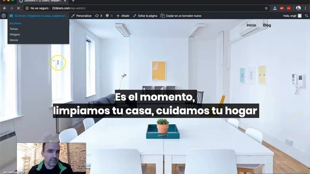The width and height of the screenshot is (310, 174).
Task: Open the comments bubble icon showing 0
Action: tap(107, 16)
